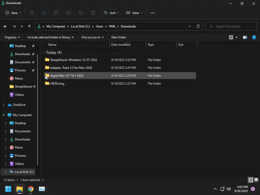
Task: Open the monitor app taskbar icon
Action: tap(42, 189)
